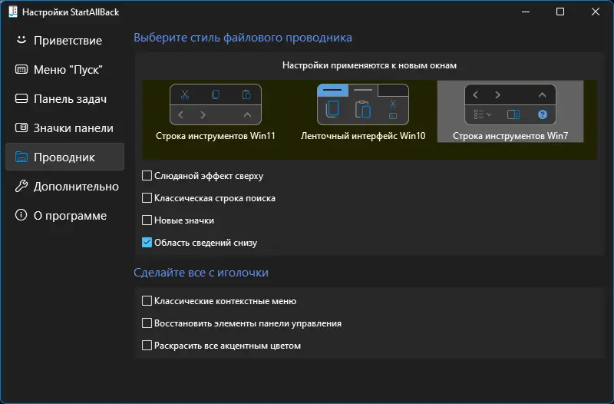Minimize the StartAllBack settings window
The width and height of the screenshot is (614, 404).
click(x=526, y=12)
